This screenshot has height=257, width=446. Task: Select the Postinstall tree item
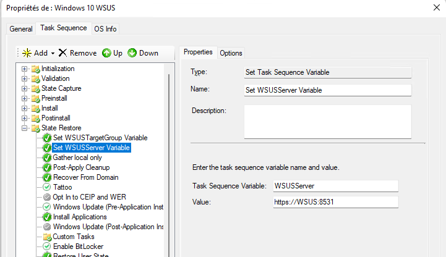pyautogui.click(x=56, y=118)
